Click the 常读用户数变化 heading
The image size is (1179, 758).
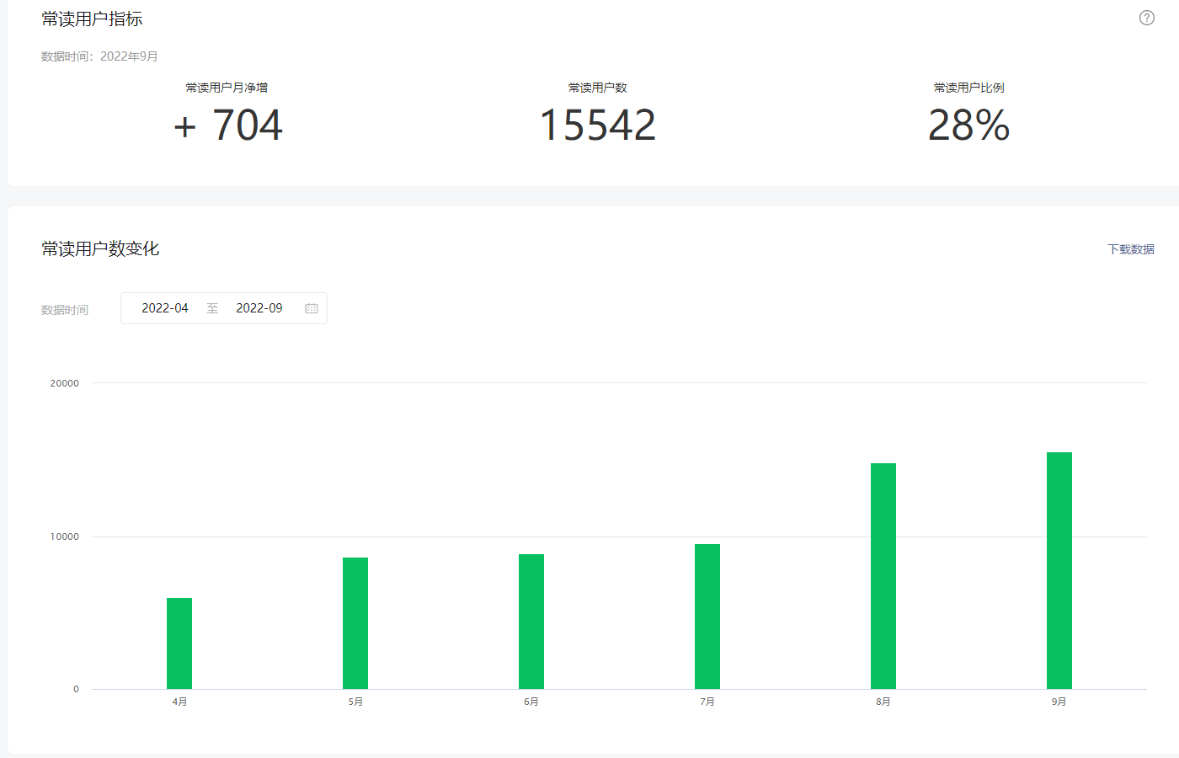pos(100,248)
